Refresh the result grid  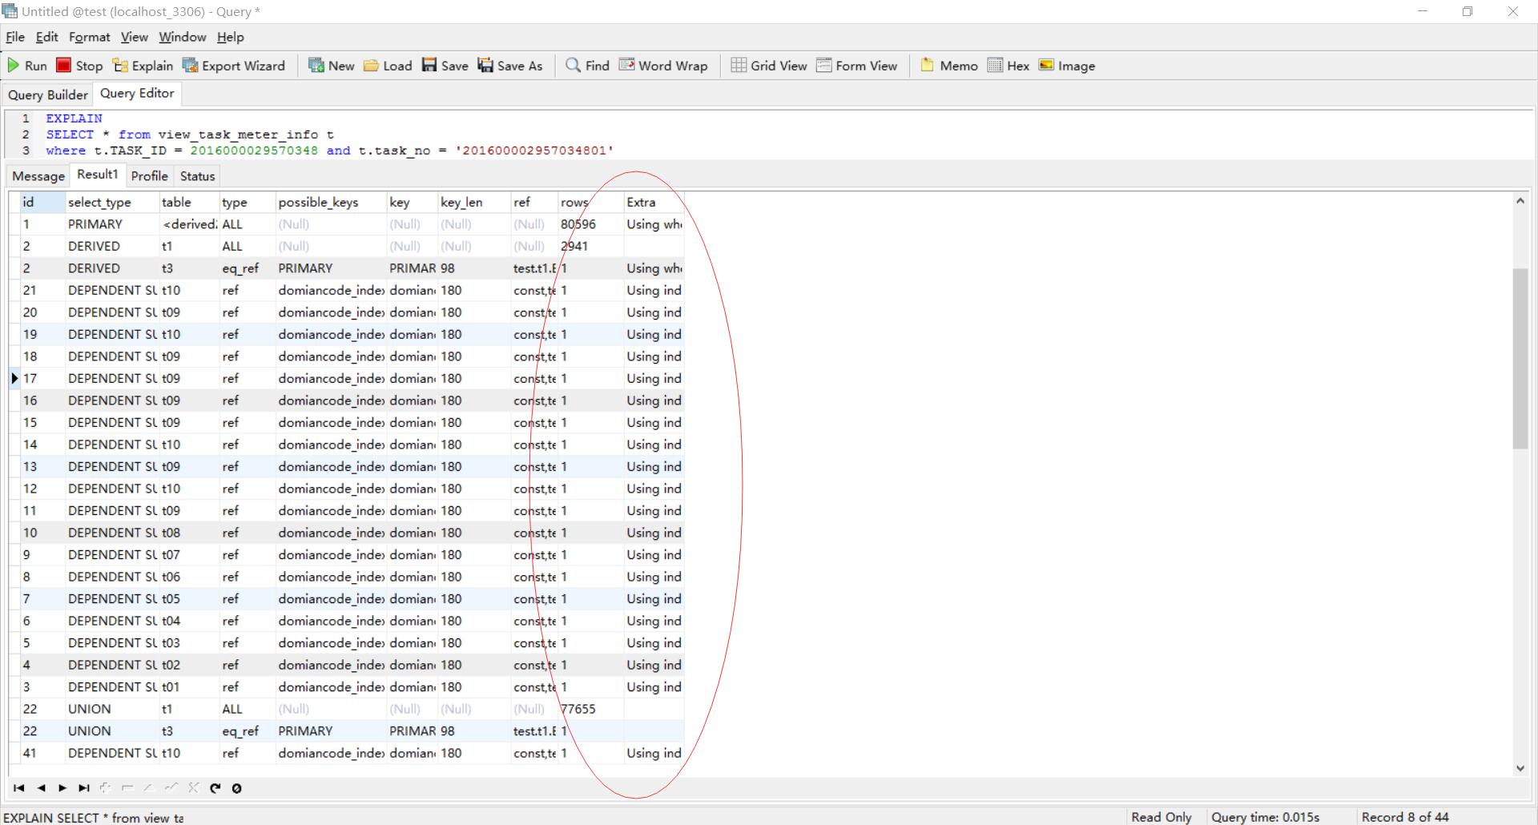215,788
